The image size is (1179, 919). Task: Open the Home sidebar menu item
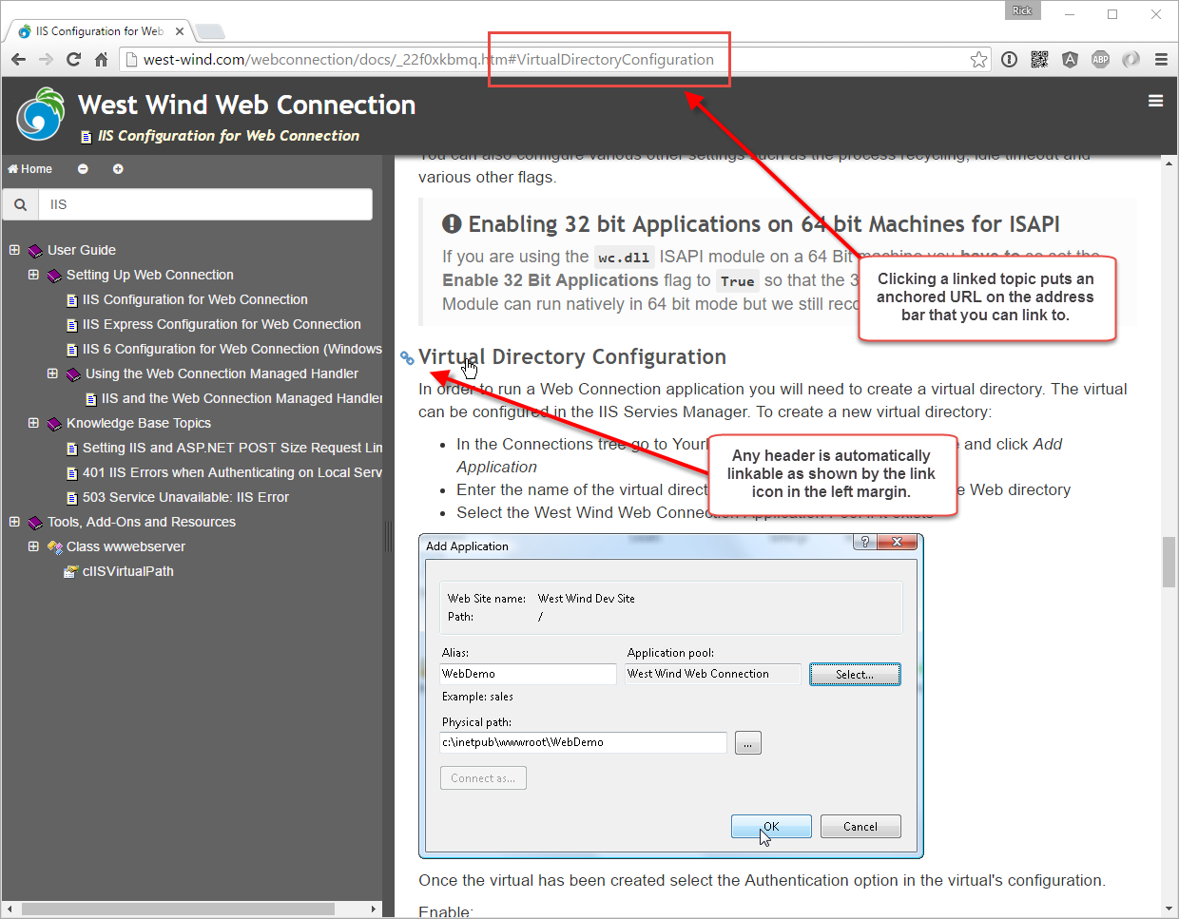30,169
